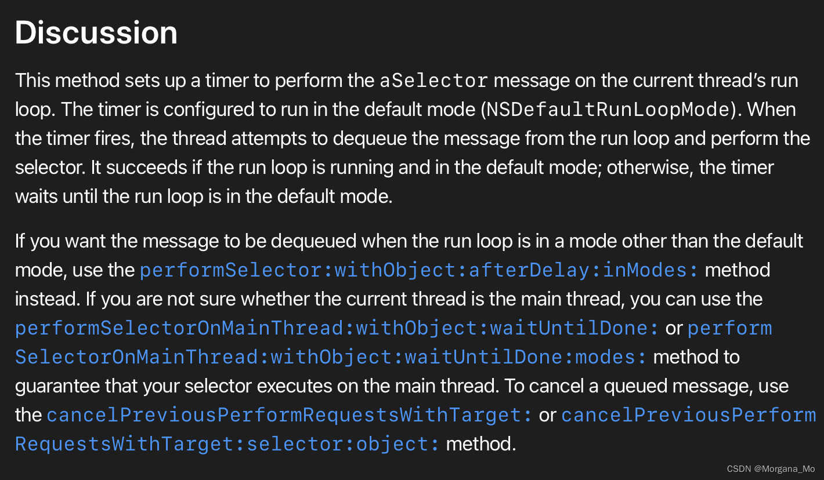Click the "perform" link fragment after "or"
The width and height of the screenshot is (824, 480).
(x=729, y=328)
